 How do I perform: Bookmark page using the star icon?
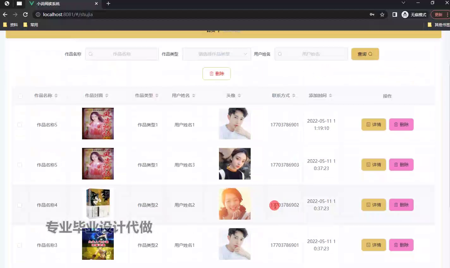tap(382, 15)
